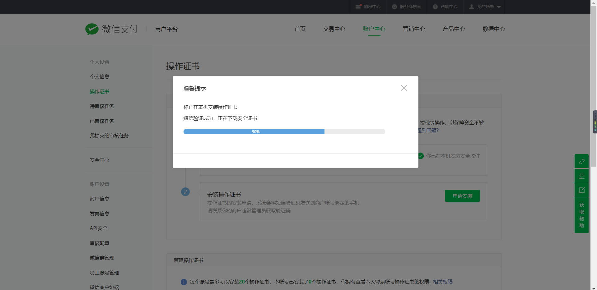Open API安全 in sidebar
The height and width of the screenshot is (290, 597).
[x=99, y=228]
